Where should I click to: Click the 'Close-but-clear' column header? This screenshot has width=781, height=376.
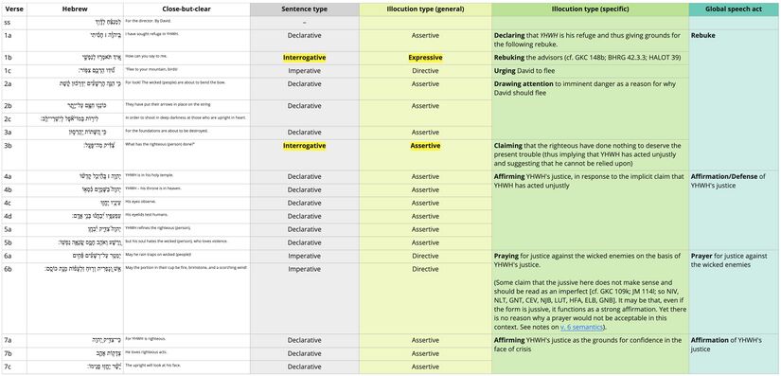tap(186, 9)
